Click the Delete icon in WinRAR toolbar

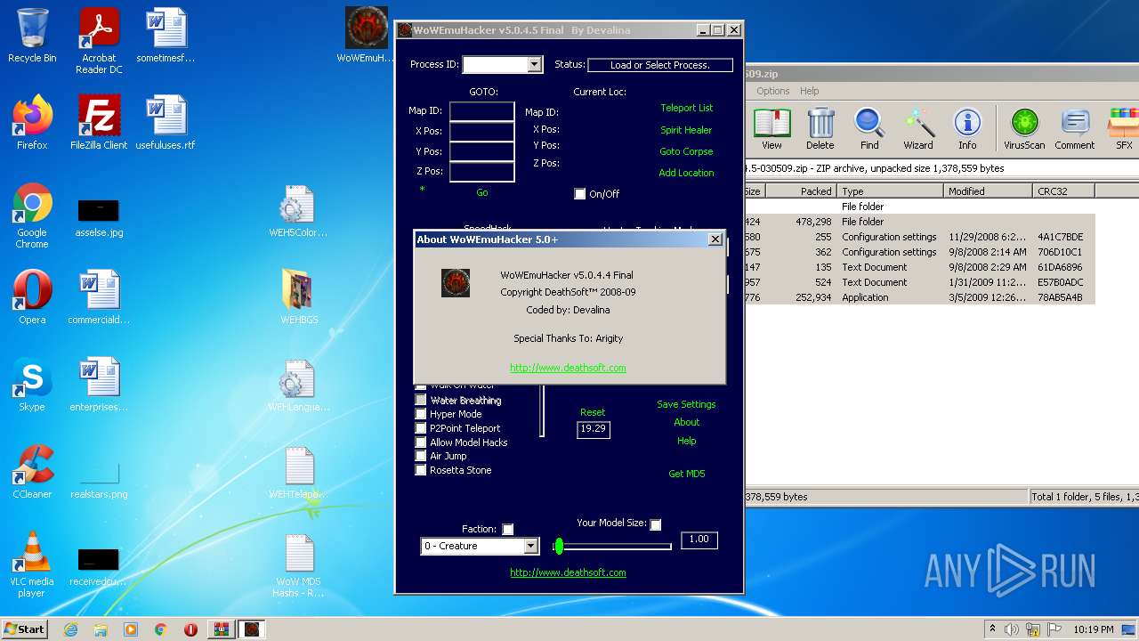pos(820,128)
